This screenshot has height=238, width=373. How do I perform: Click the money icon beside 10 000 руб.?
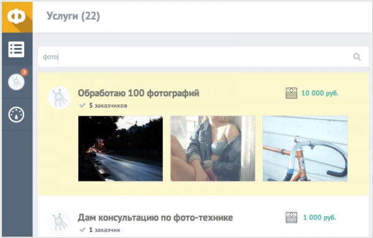[x=291, y=93]
